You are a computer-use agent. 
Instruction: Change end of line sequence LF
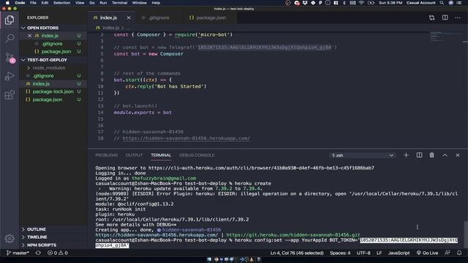(x=379, y=253)
